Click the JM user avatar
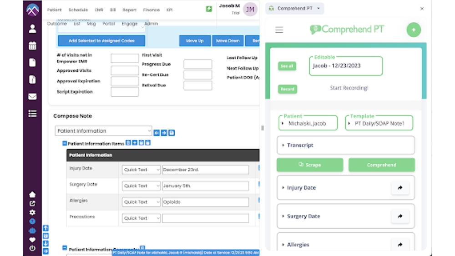The height and width of the screenshot is (256, 455). tap(250, 10)
